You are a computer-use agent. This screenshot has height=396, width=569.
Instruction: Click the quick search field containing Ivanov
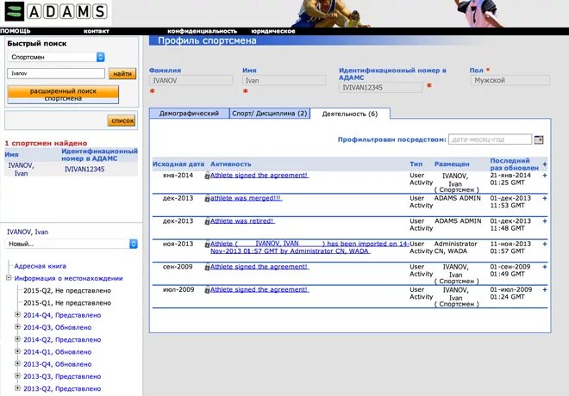tap(56, 73)
